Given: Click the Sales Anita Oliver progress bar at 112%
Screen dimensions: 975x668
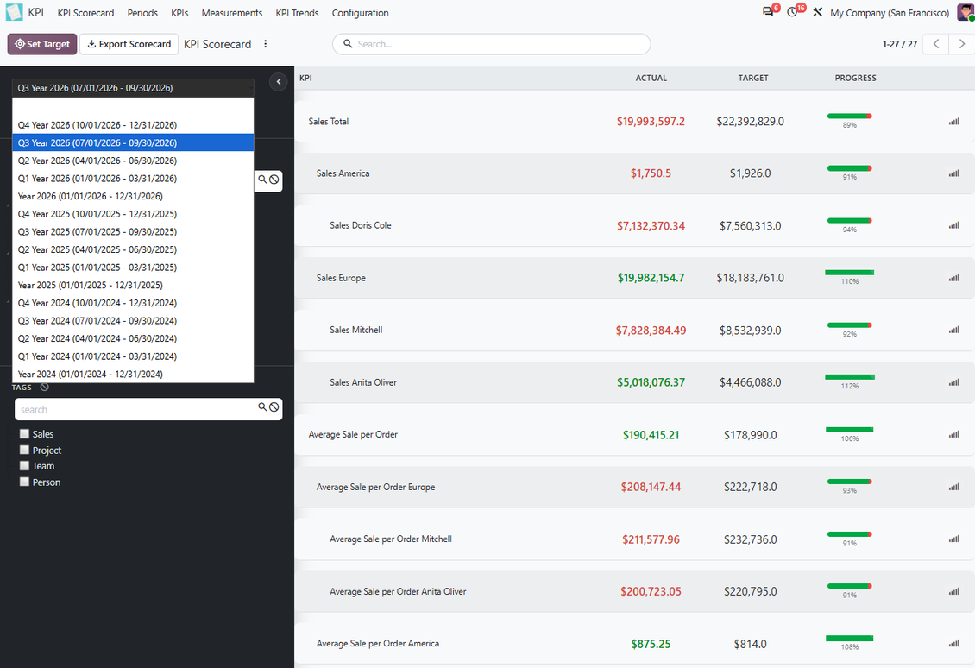Looking at the screenshot, I should (849, 377).
